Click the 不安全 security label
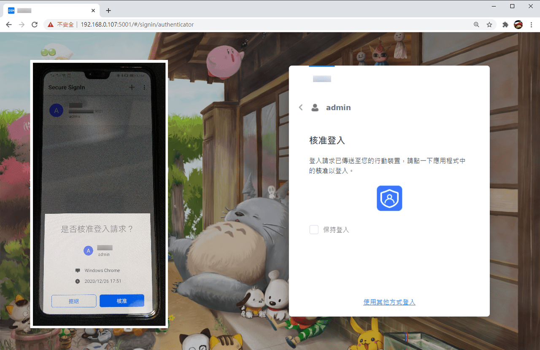Image resolution: width=540 pixels, height=350 pixels. (65, 25)
